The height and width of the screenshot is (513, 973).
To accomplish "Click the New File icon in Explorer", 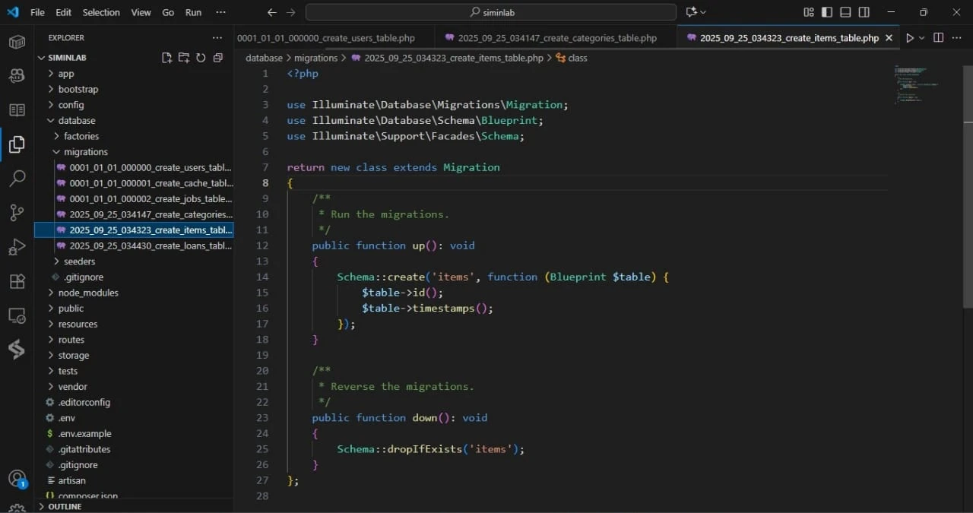I will [x=166, y=58].
